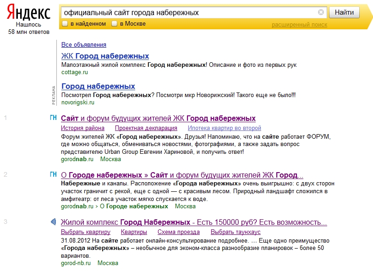Viewport: 373px width, 271px height.
Task: Open 'Ипотека квартир во второй' sitelink
Action: 225,128
